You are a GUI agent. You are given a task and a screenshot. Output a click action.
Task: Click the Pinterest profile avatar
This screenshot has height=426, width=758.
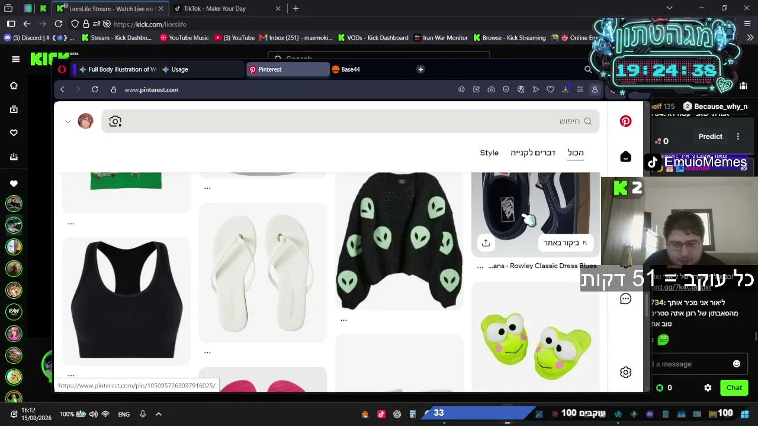coord(85,121)
